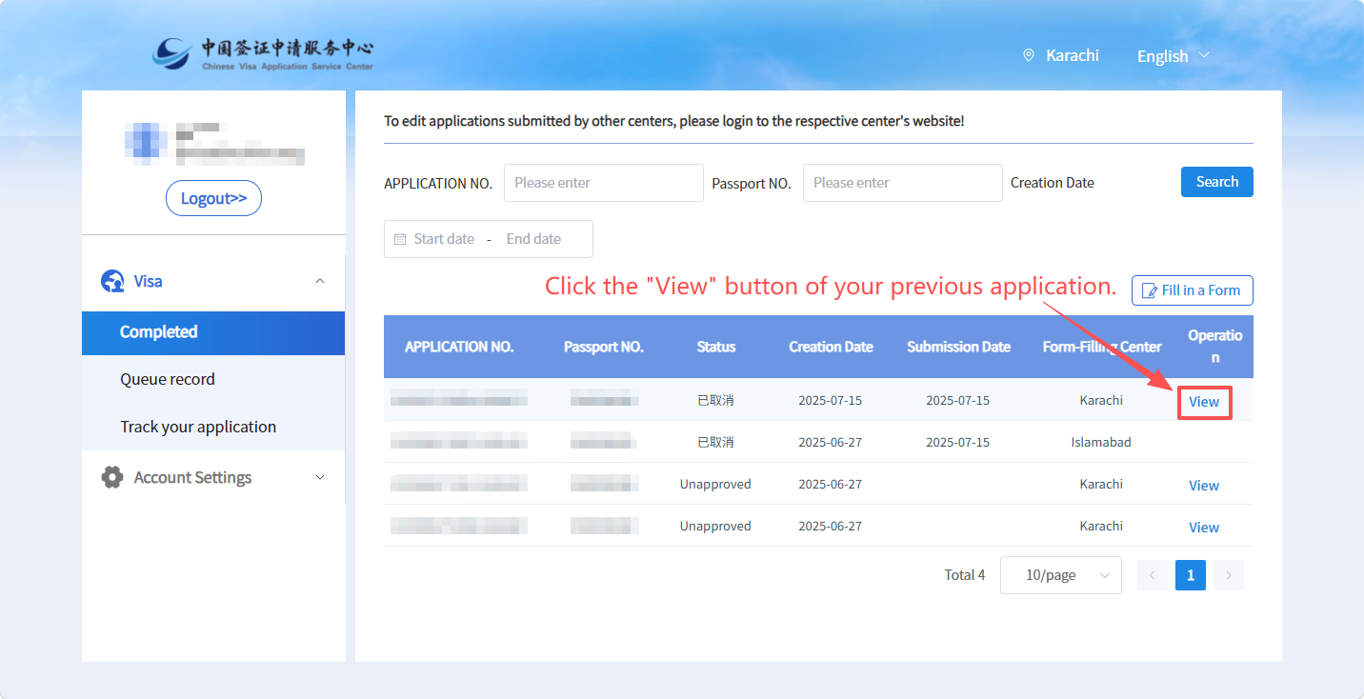This screenshot has height=699, width=1364.
Task: Open Track your application menu item
Action: (198, 427)
